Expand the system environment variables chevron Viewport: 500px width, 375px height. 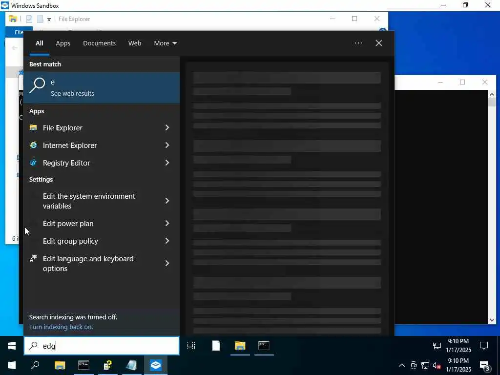click(x=167, y=201)
